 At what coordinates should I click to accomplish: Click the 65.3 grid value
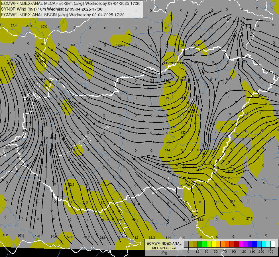tap(152, 238)
